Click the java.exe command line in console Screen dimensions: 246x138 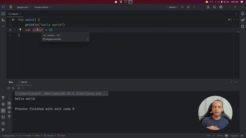[61, 94]
